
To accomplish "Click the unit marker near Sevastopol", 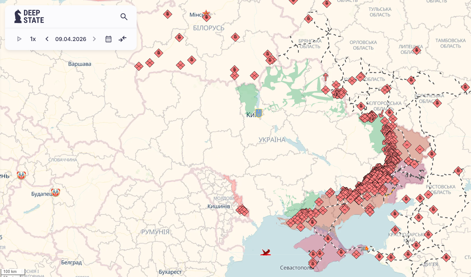I will (x=313, y=264).
